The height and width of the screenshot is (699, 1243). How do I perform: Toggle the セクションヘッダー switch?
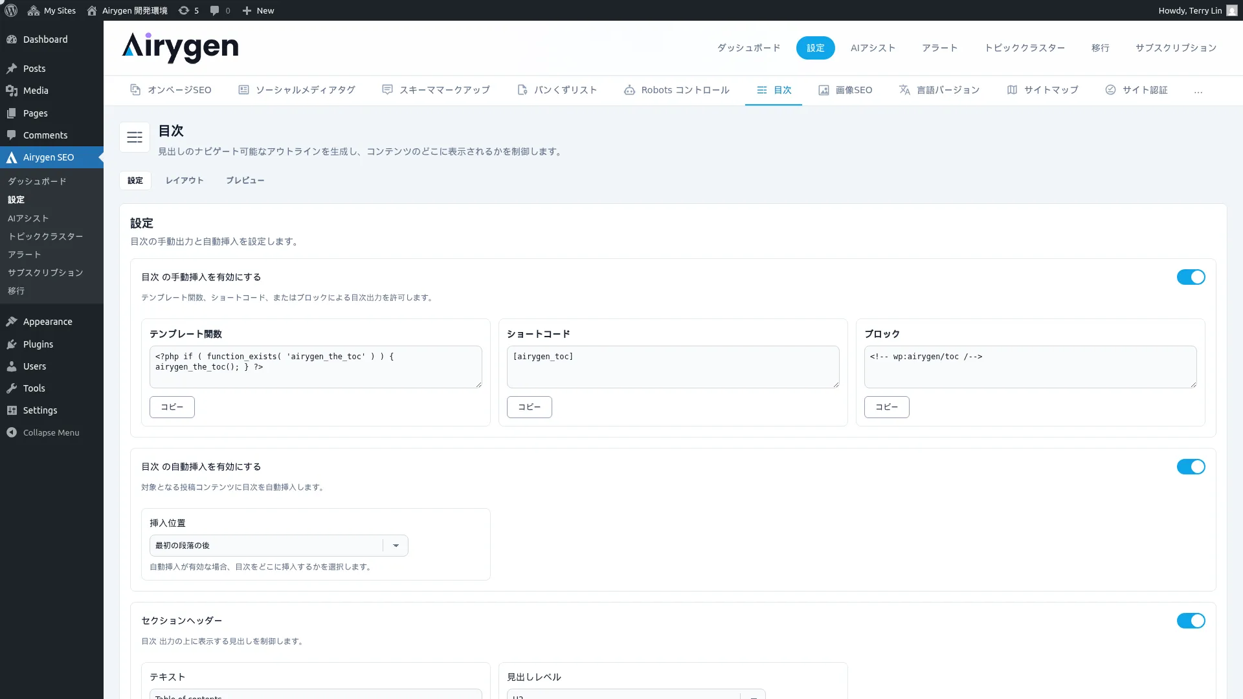pos(1191,621)
